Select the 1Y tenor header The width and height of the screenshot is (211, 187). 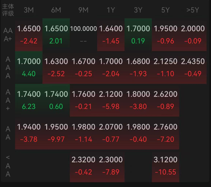click(111, 10)
